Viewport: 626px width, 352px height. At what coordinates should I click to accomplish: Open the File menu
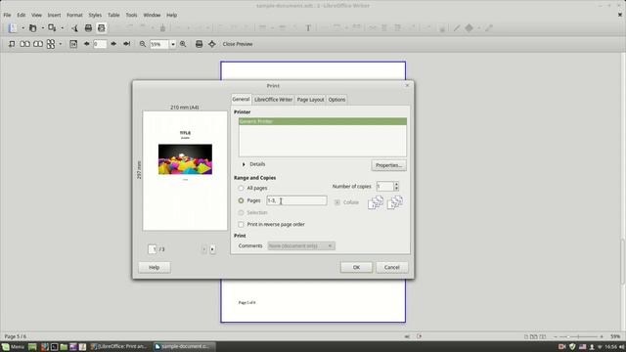pos(7,15)
